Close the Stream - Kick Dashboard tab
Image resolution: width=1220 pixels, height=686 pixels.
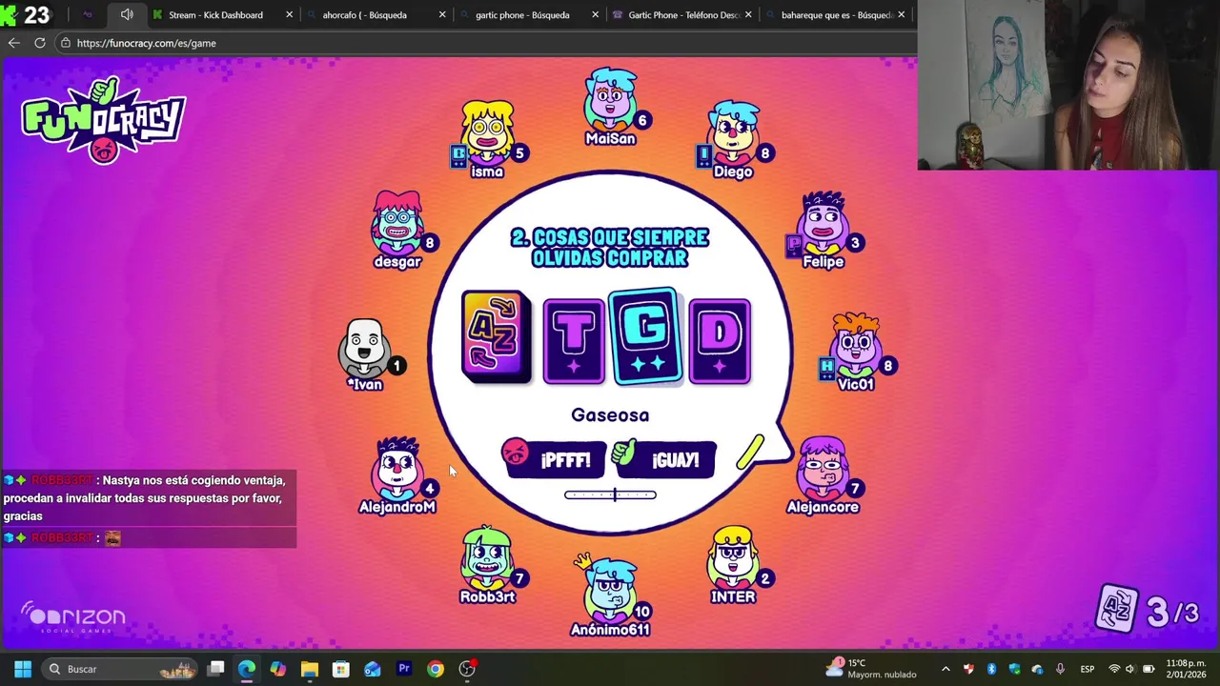(289, 14)
